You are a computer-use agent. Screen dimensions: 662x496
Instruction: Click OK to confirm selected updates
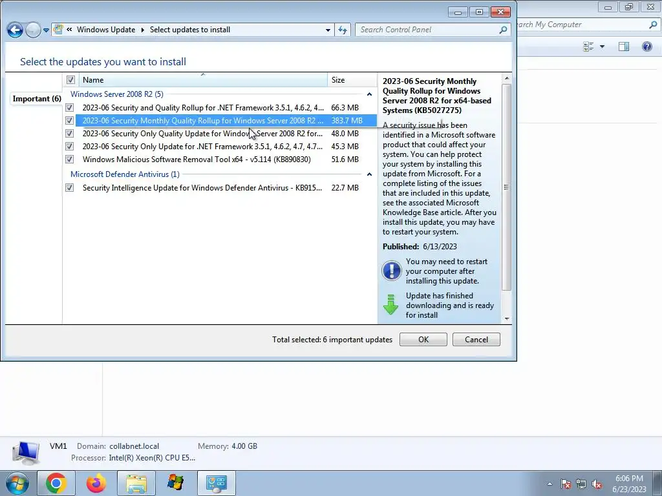pos(423,340)
